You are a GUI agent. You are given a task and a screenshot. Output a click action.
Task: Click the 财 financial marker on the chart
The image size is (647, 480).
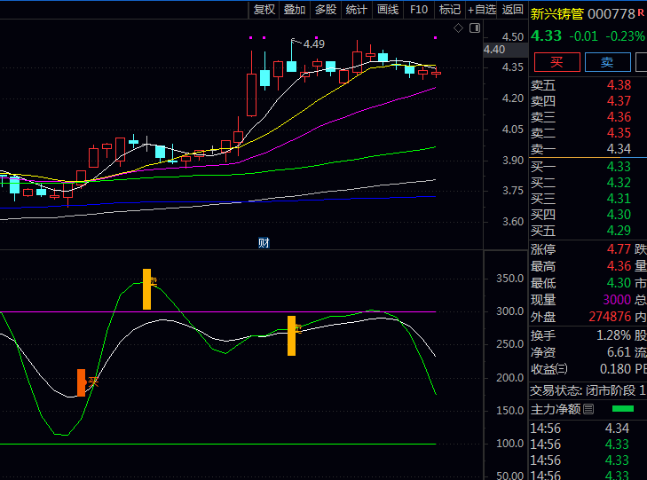pyautogui.click(x=263, y=242)
